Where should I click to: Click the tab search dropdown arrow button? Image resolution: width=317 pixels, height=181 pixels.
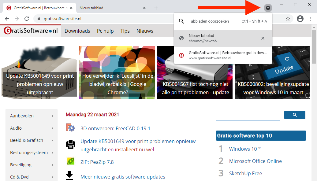click(x=268, y=8)
